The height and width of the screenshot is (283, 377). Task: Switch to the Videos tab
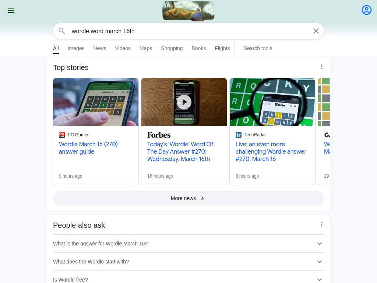123,48
